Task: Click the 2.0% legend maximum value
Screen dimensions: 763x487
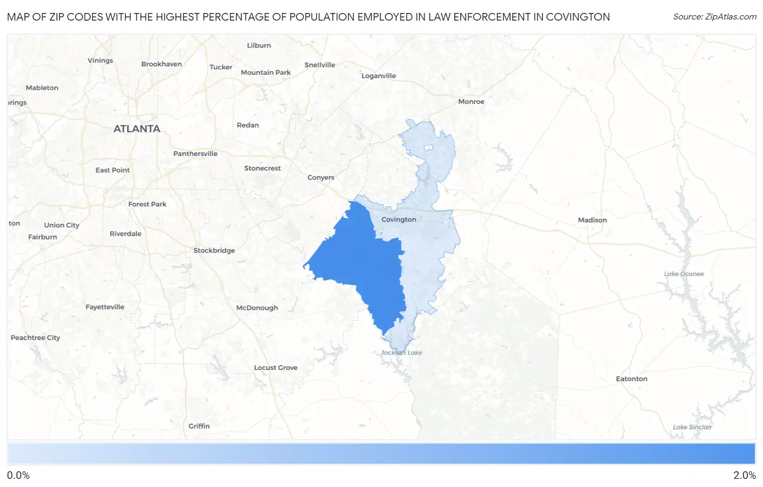Action: (745, 476)
